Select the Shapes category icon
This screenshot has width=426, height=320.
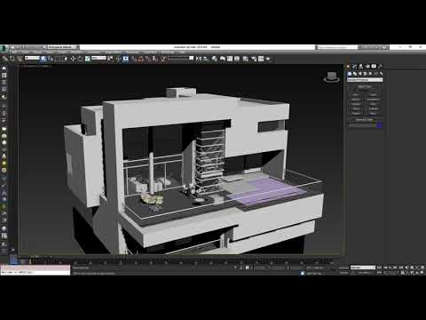[x=355, y=74]
